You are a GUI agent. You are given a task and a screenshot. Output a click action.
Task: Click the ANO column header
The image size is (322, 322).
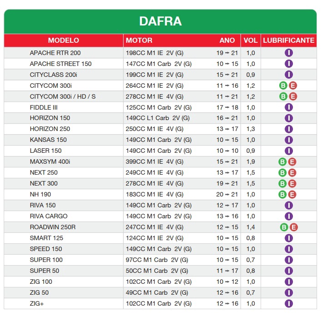[x=227, y=40]
